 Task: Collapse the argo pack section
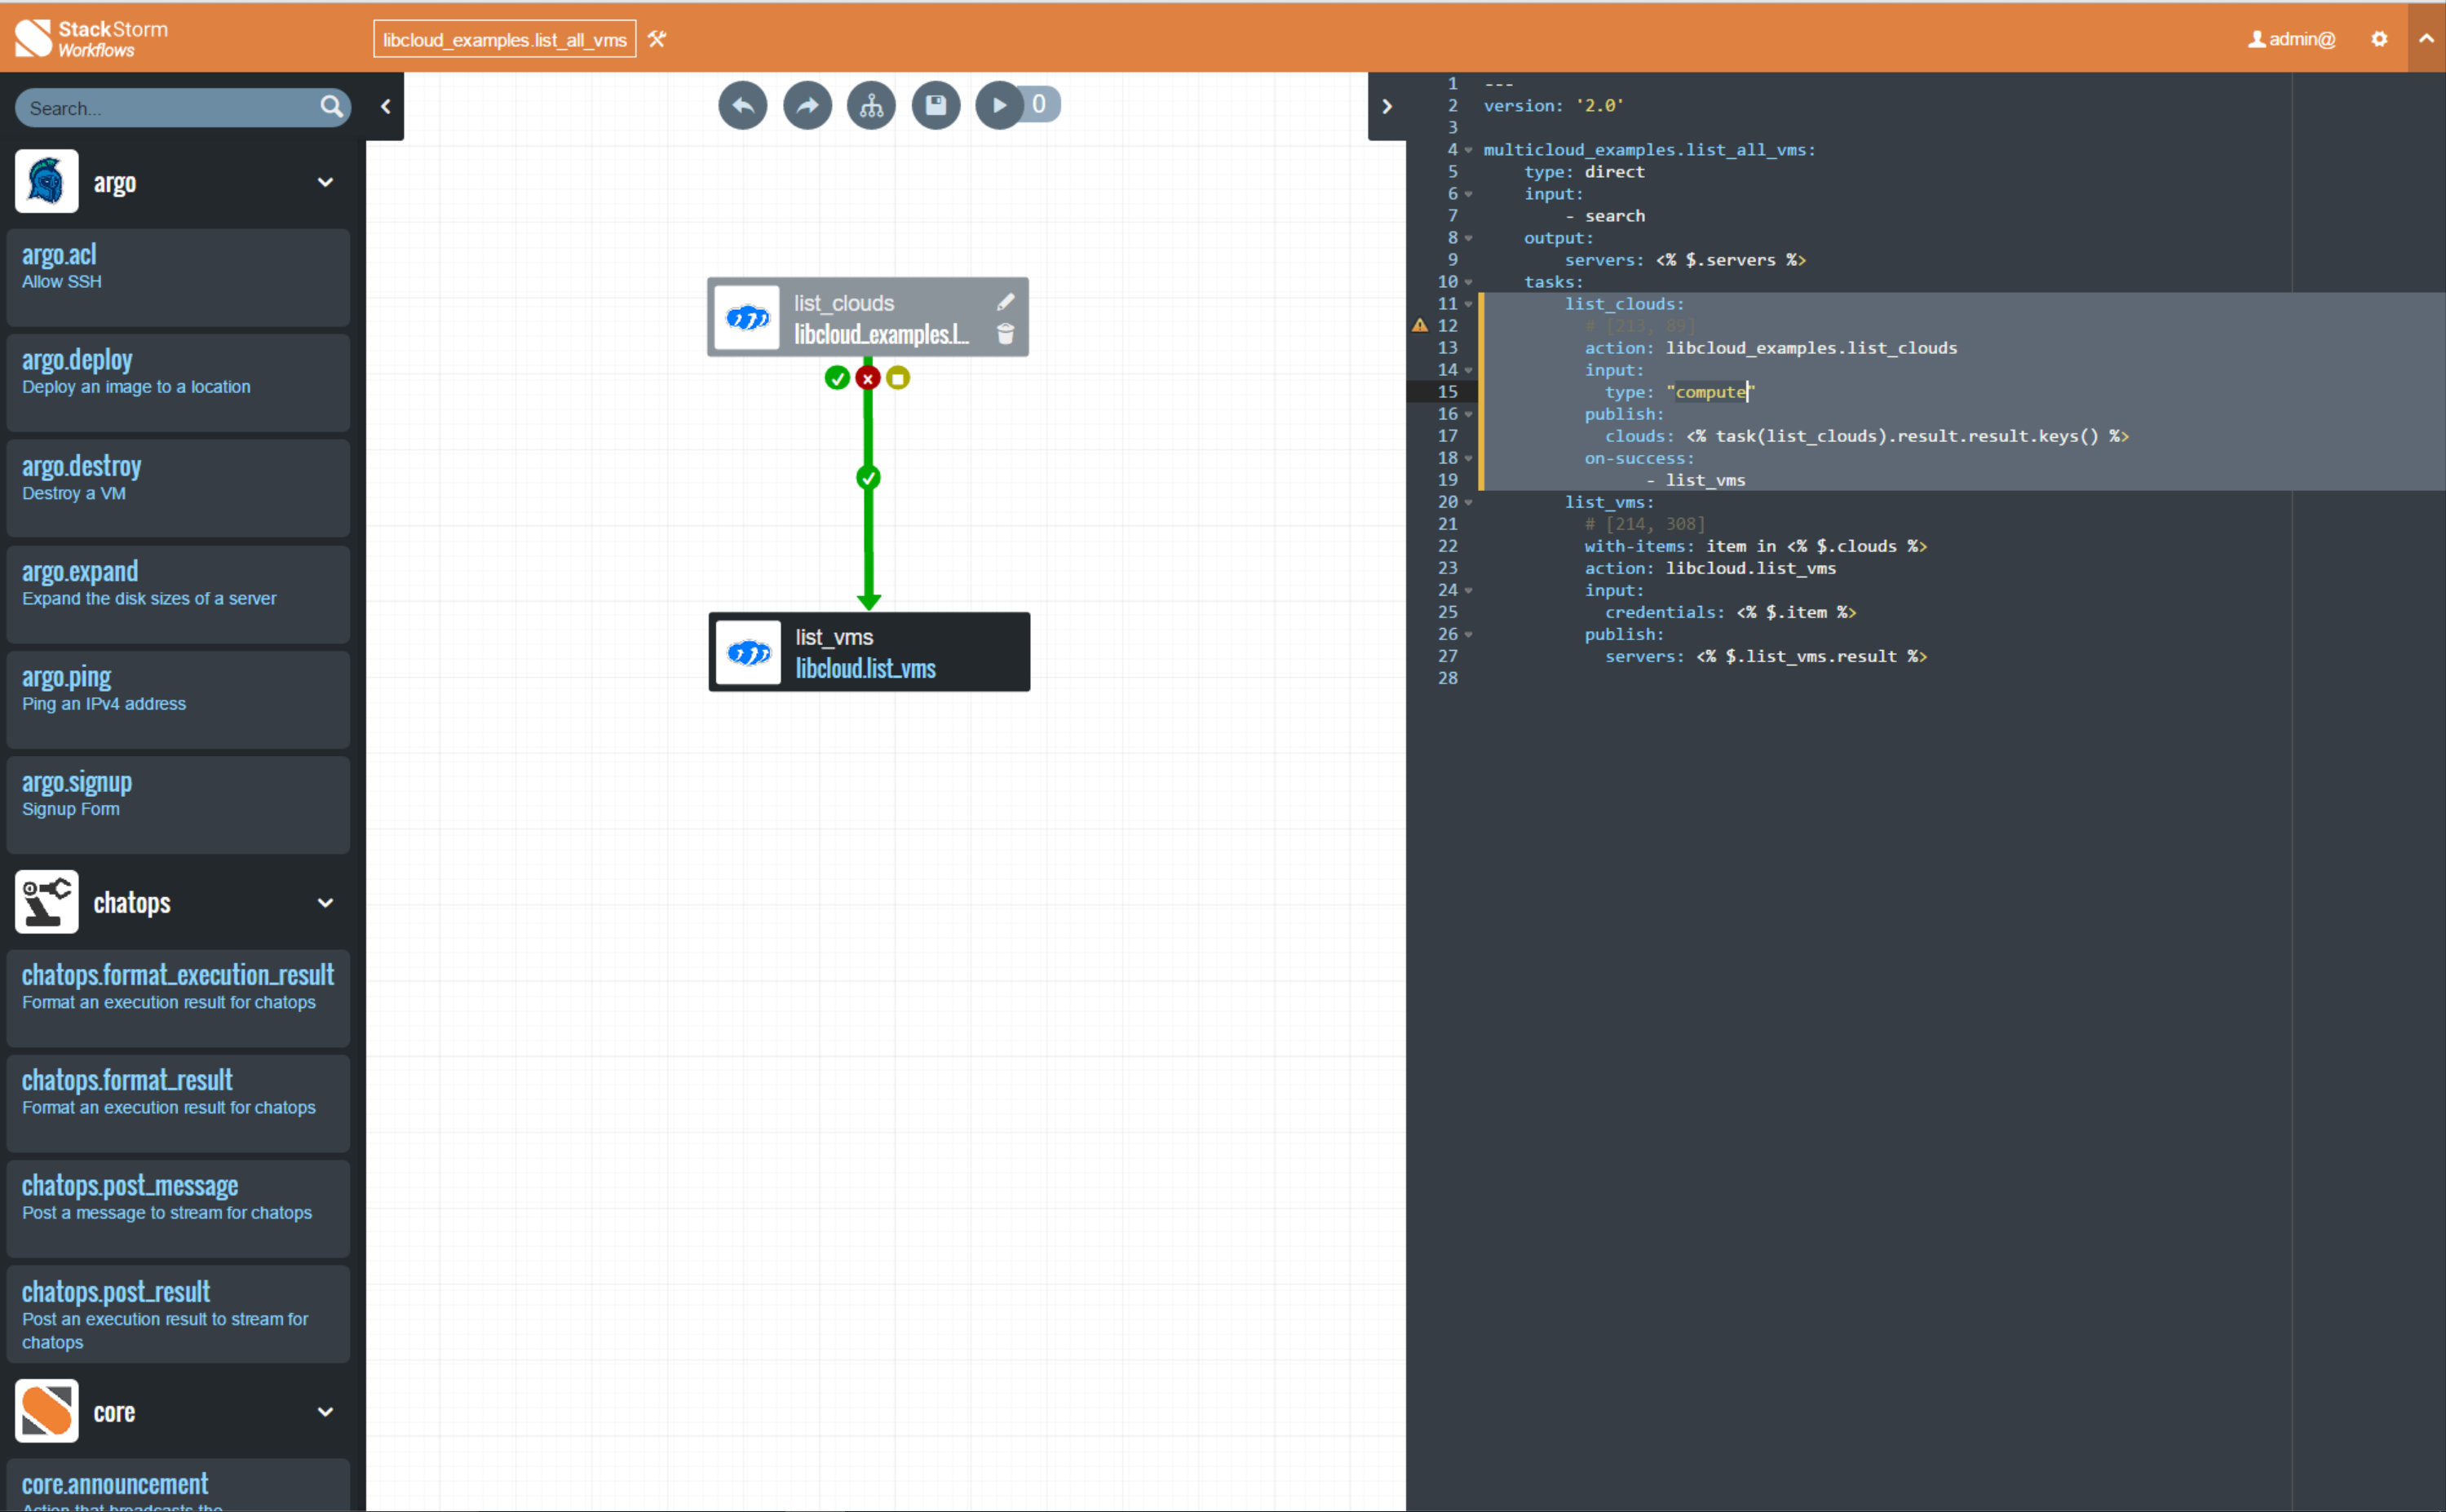(325, 182)
